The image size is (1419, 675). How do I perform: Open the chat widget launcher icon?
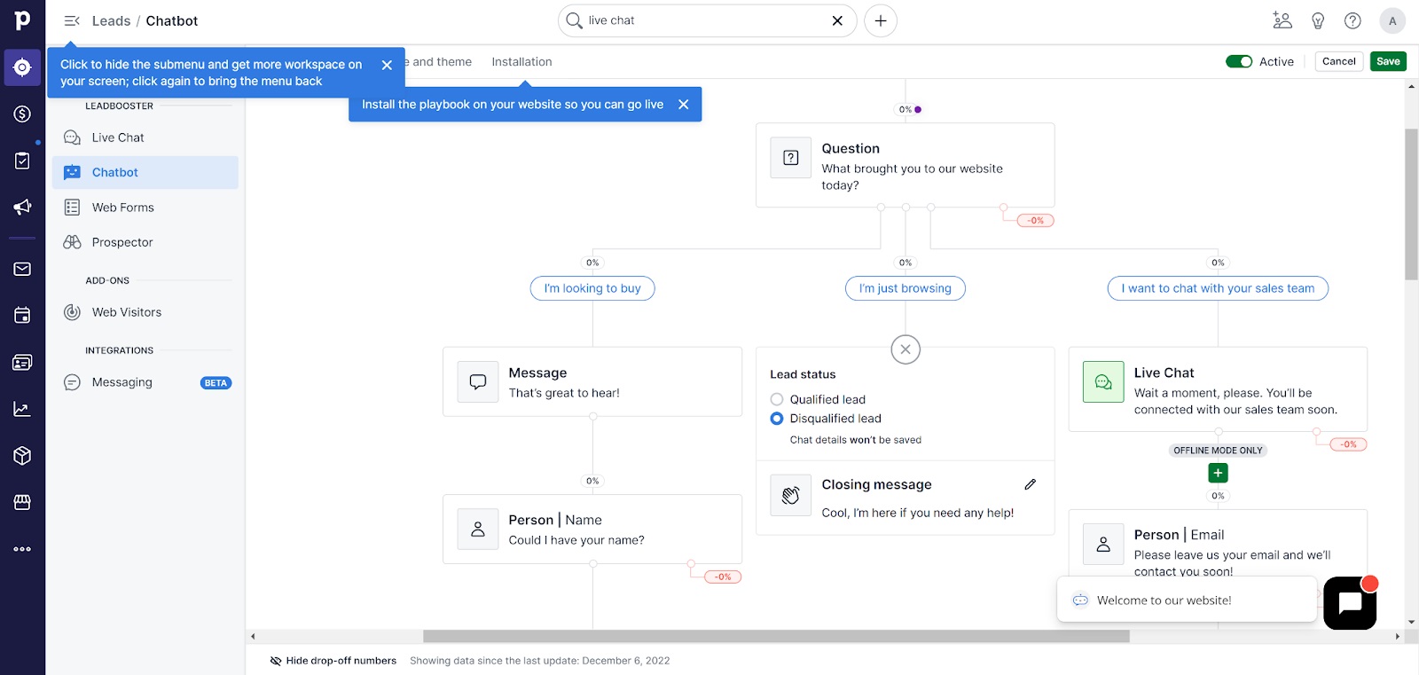tap(1349, 603)
